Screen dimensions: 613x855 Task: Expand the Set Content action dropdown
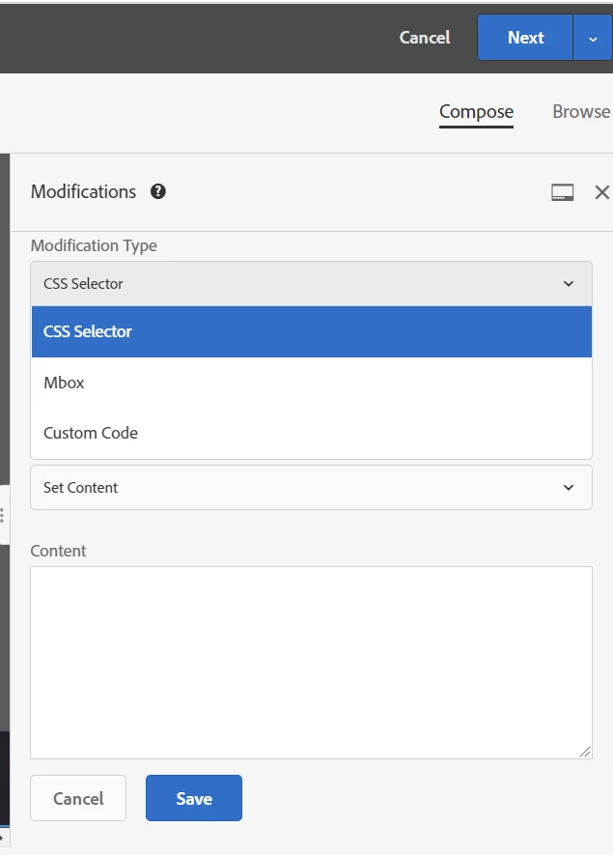(x=311, y=488)
